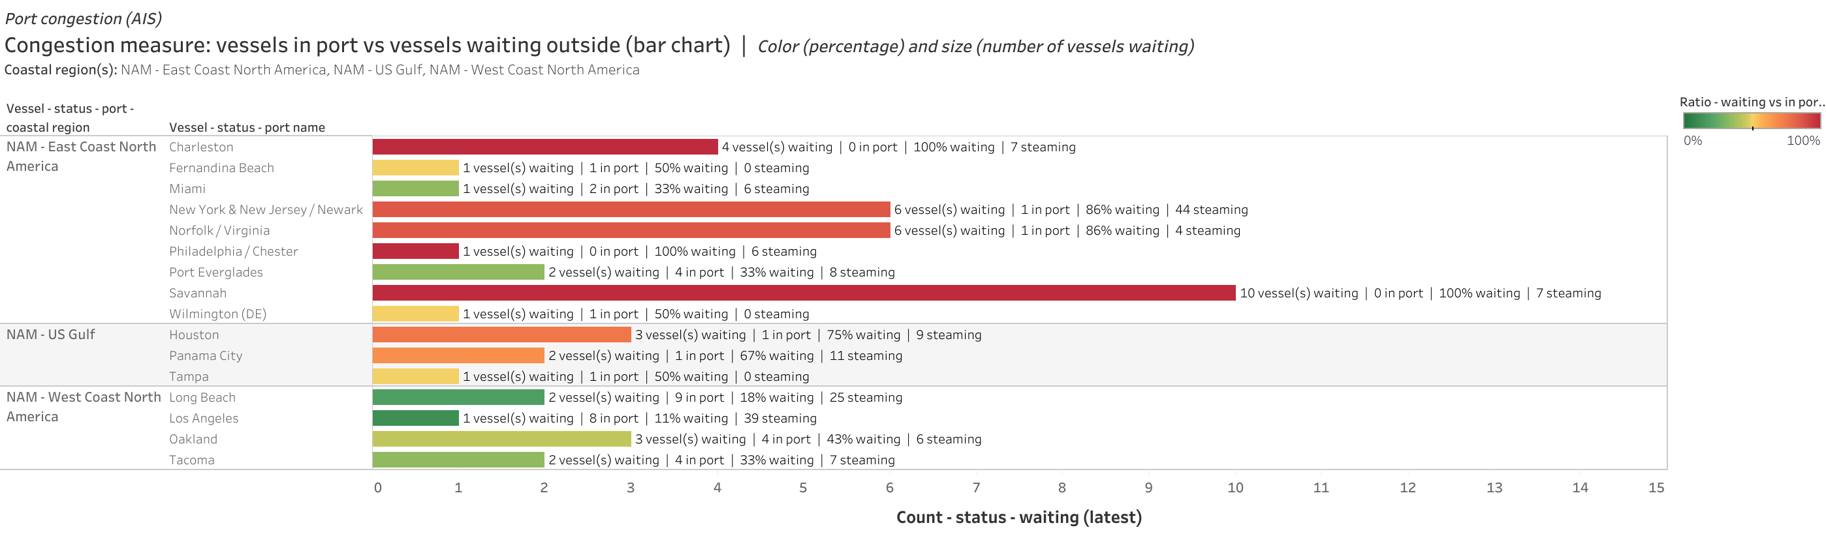Click the Ratio waiting vs in port color legend
The width and height of the screenshot is (1826, 536).
[x=1752, y=121]
